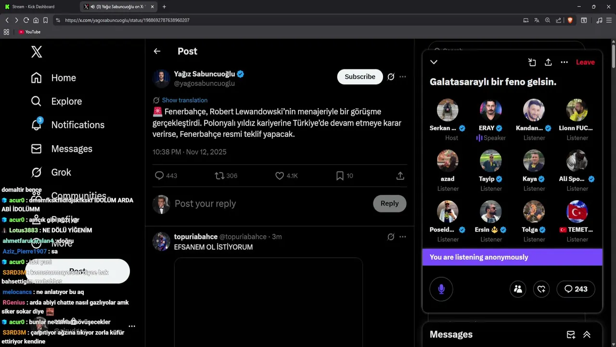This screenshot has height=347, width=616.
Task: Open Brave Shields icon
Action: (570, 20)
